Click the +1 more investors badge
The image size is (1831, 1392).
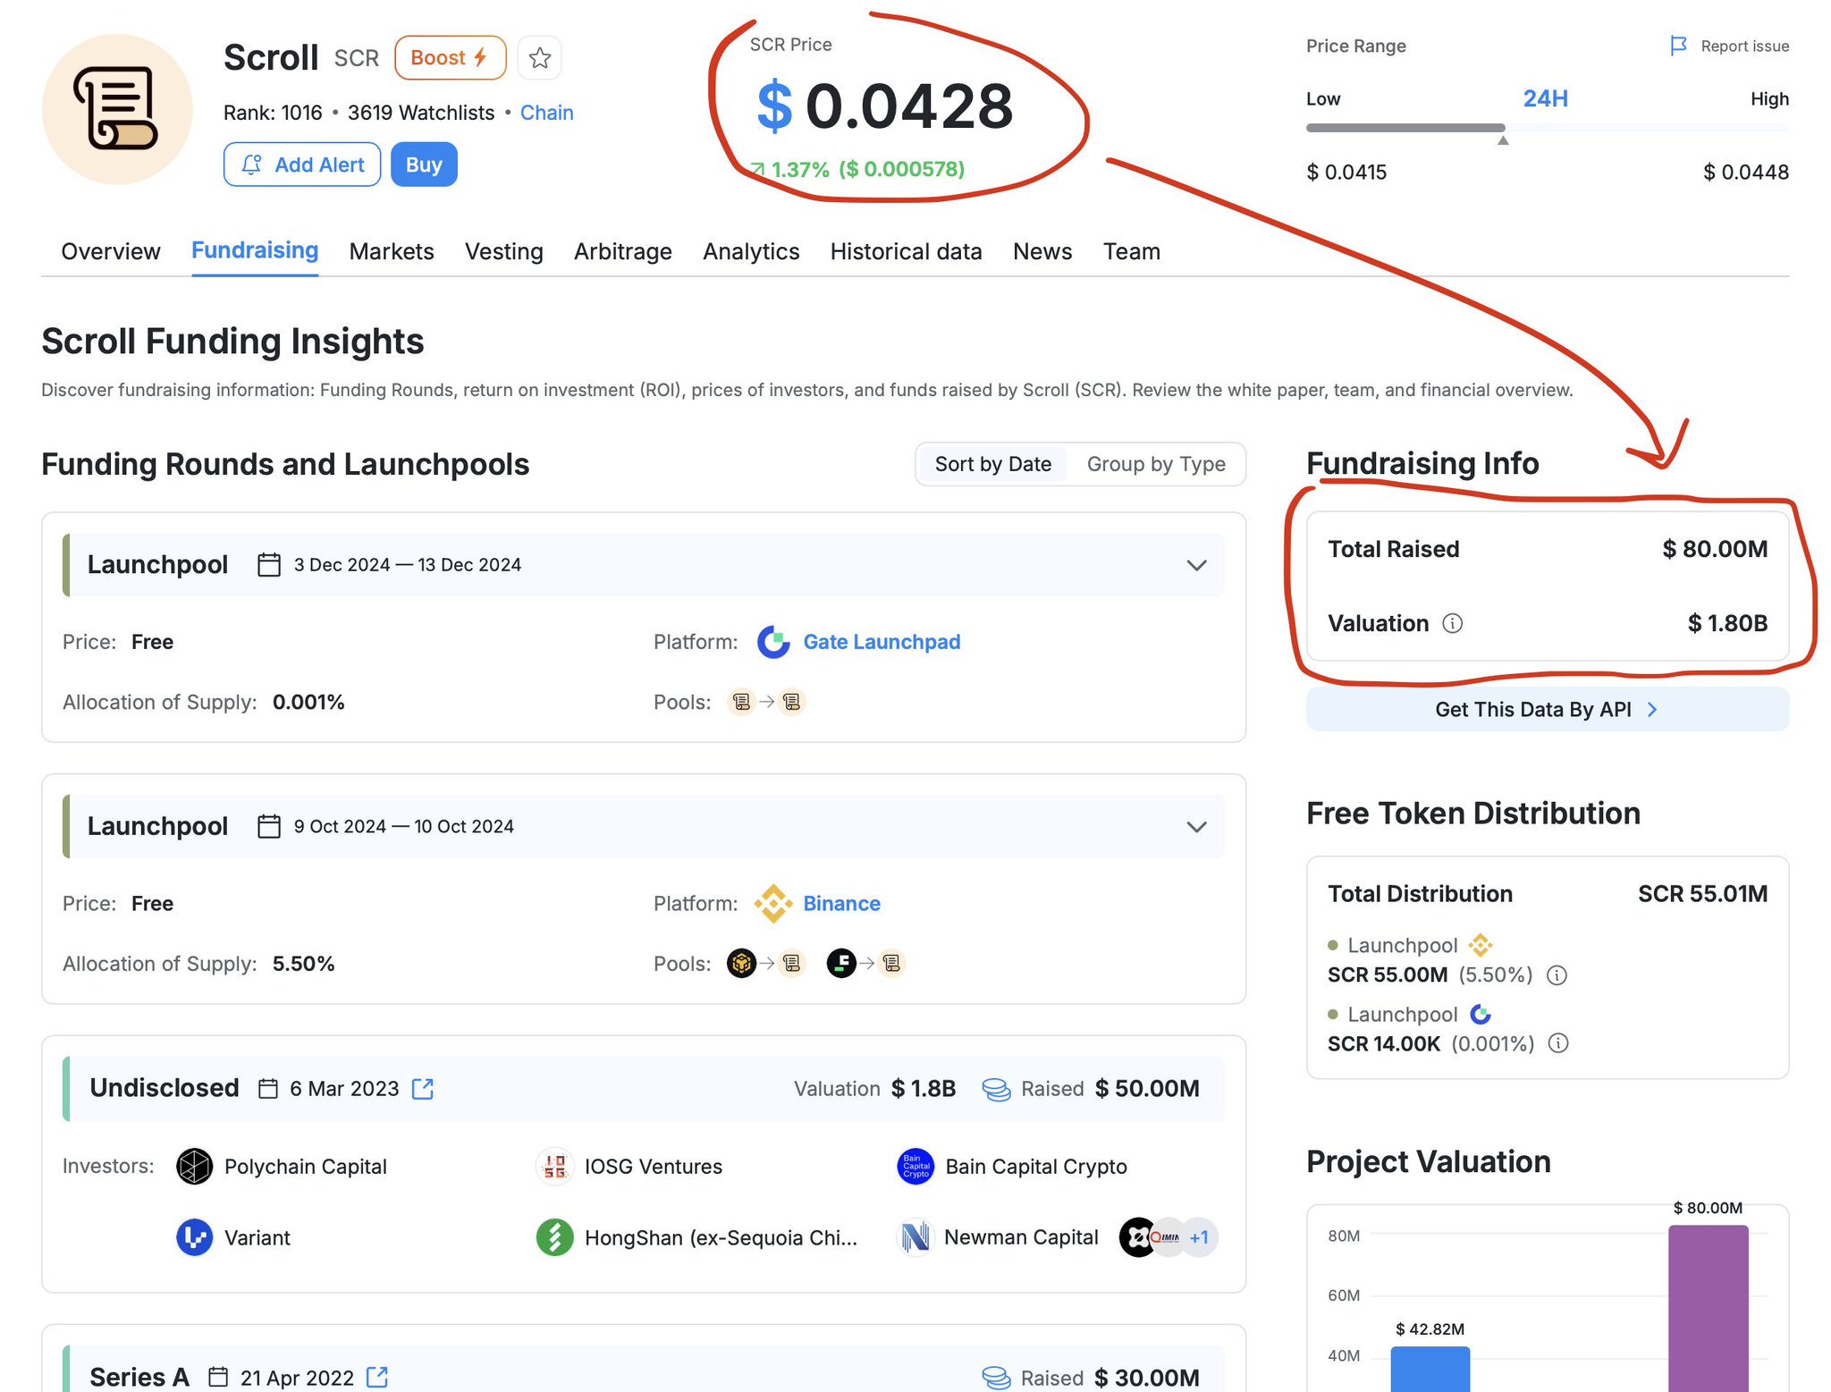pyautogui.click(x=1199, y=1237)
